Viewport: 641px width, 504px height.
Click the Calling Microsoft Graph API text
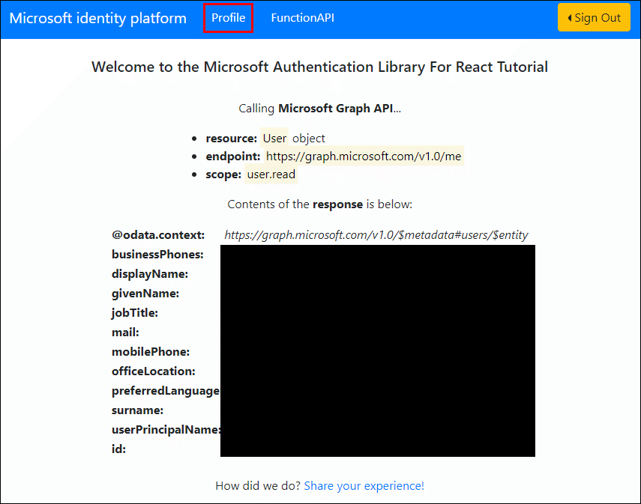click(x=319, y=109)
